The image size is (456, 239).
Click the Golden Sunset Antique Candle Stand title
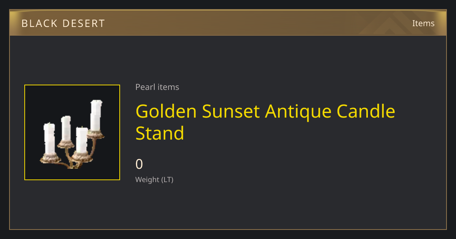pos(265,122)
